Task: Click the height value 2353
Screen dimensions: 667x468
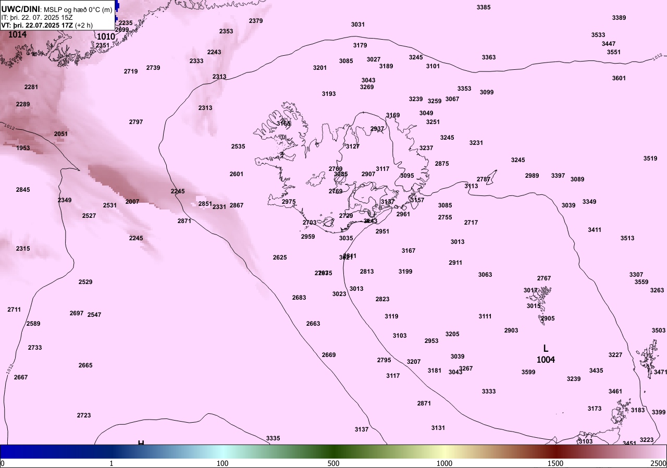Action: (226, 31)
